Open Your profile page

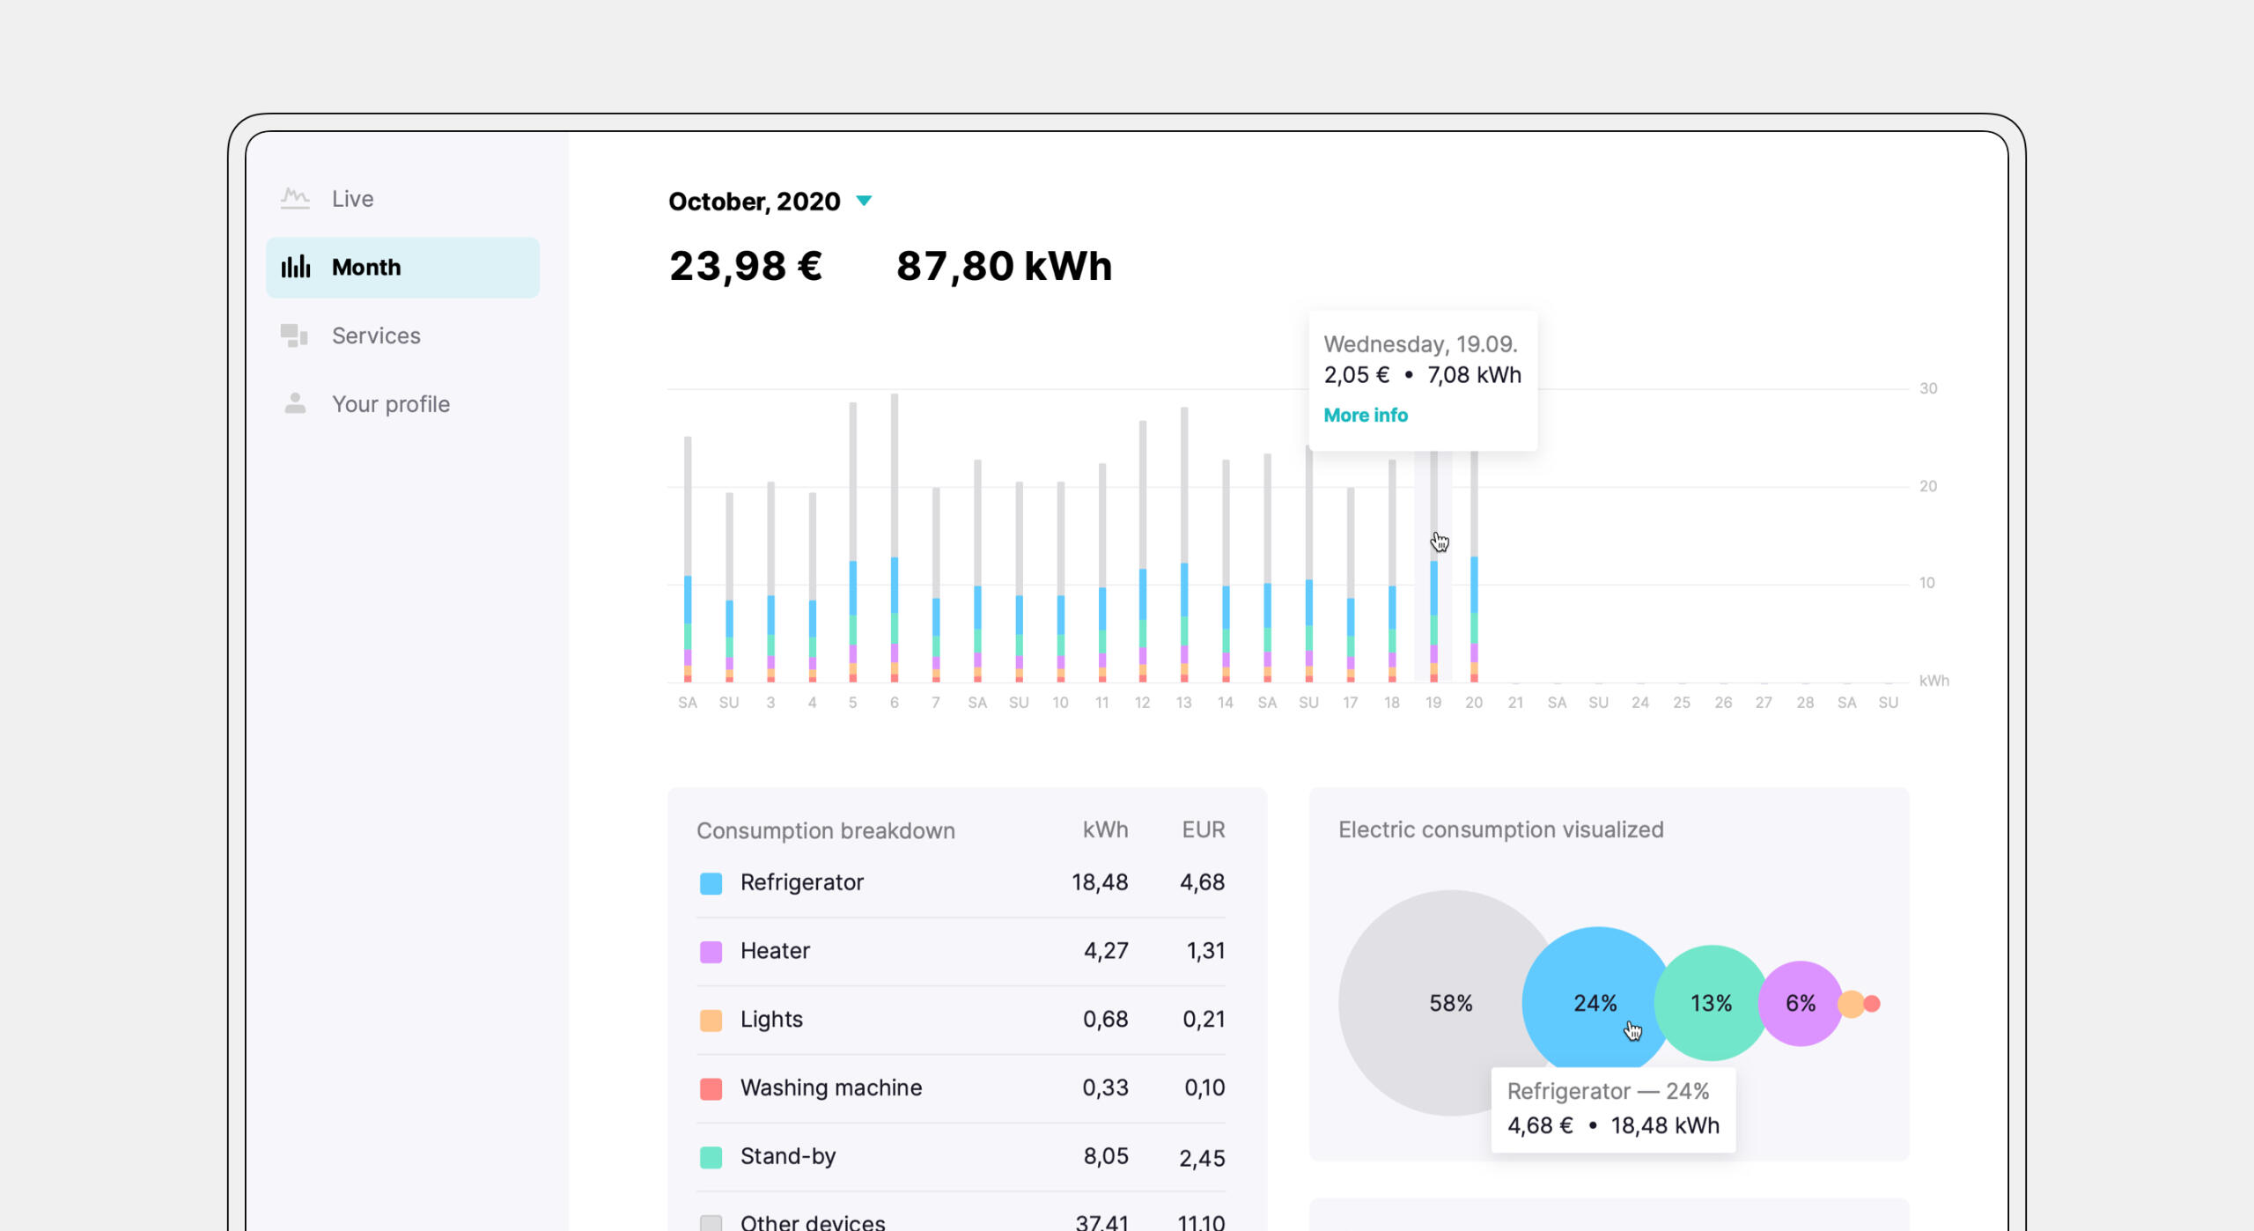click(390, 403)
